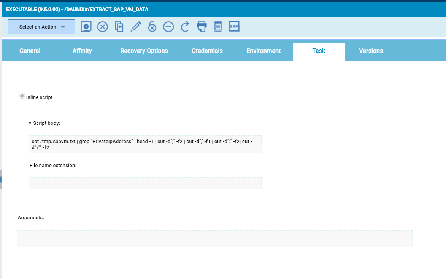446x279 pixels.
Task: Click the circled X cancel icon
Action: pyautogui.click(x=103, y=27)
